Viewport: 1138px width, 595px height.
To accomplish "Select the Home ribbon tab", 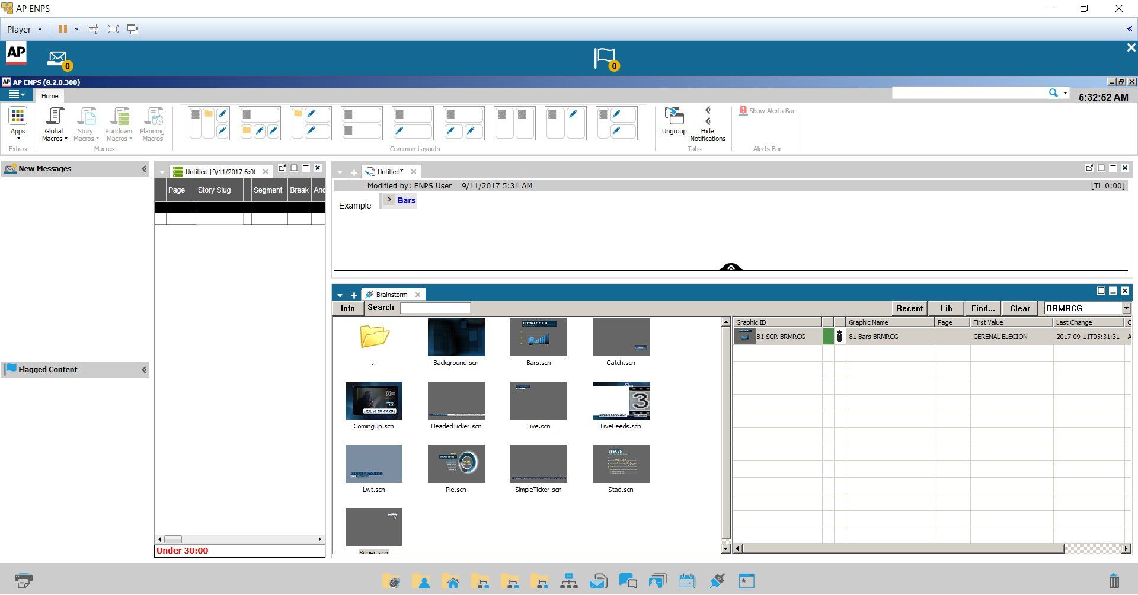I will click(50, 96).
